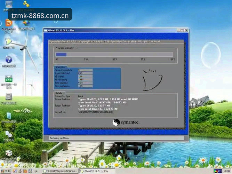232x174 pixels.
Task: Click the Ghost32 window title bar icon
Action: (x=46, y=30)
